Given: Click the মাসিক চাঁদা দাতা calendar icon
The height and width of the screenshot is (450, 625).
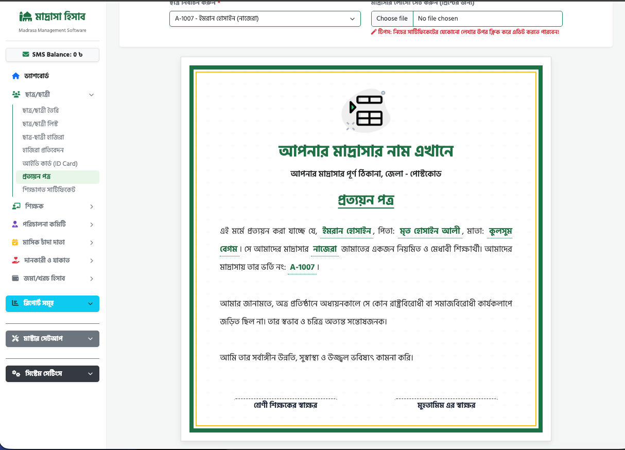Looking at the screenshot, I should click(15, 243).
